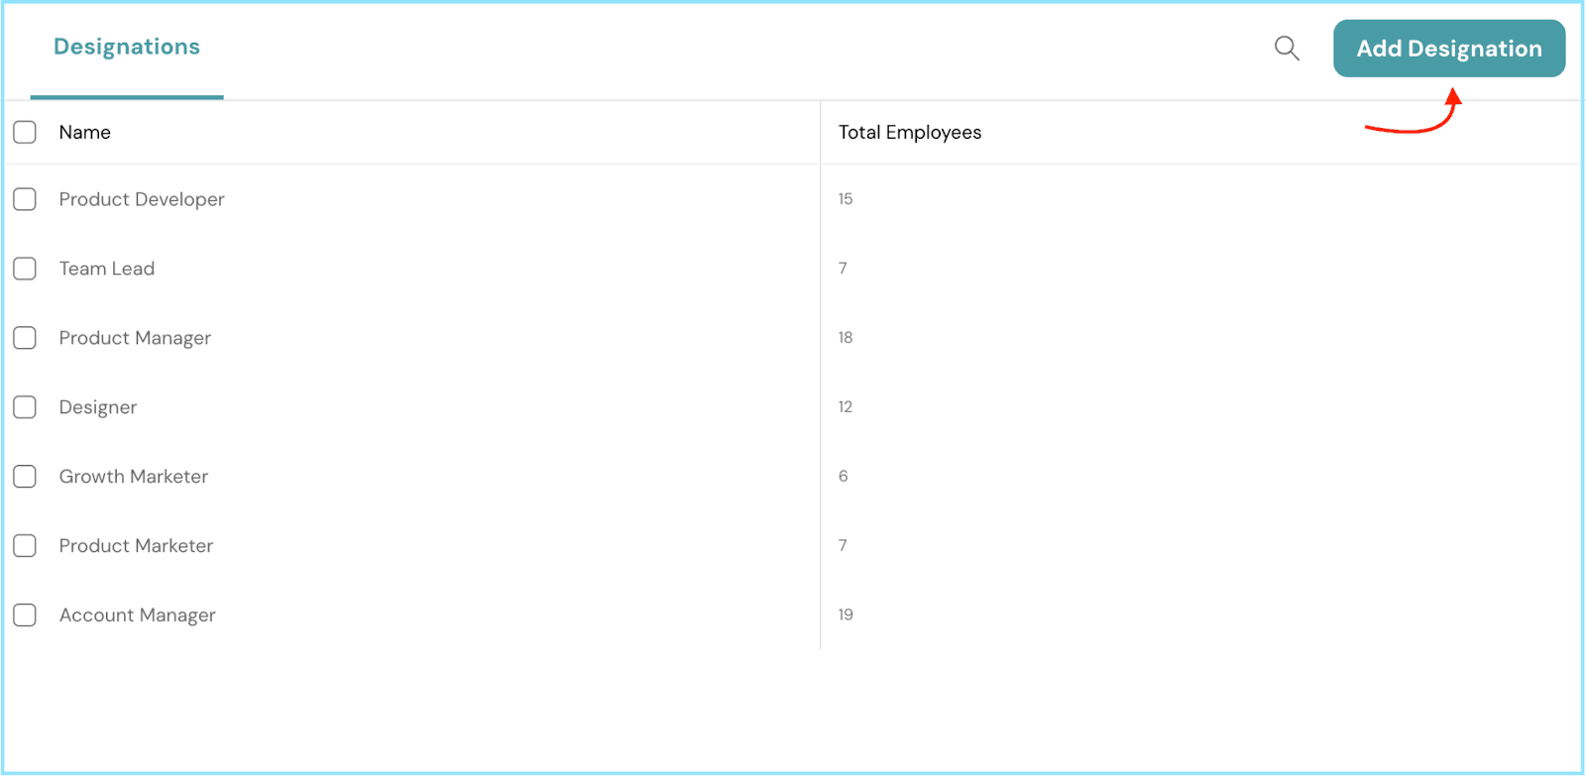Click the Account Manager designation name
The image size is (1586, 777).
pos(137,615)
